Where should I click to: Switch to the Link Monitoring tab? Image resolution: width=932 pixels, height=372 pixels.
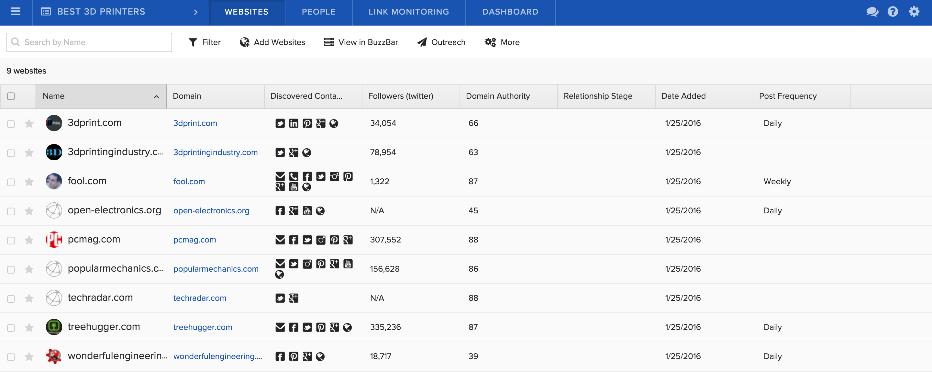(x=408, y=12)
